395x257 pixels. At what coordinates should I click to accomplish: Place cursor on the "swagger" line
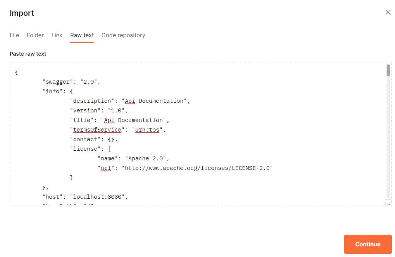pos(71,82)
